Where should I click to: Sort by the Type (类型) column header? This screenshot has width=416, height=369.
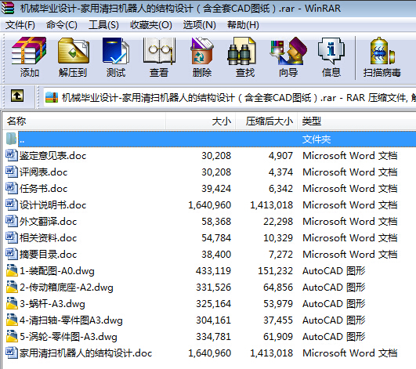tap(356, 121)
